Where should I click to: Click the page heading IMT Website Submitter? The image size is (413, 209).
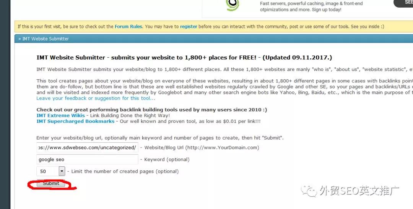pos(184,58)
